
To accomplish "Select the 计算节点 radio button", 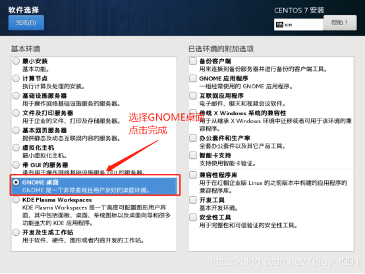I will point(16,78).
